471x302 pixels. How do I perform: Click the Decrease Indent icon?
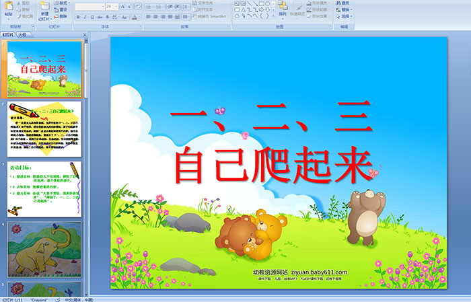[170, 7]
